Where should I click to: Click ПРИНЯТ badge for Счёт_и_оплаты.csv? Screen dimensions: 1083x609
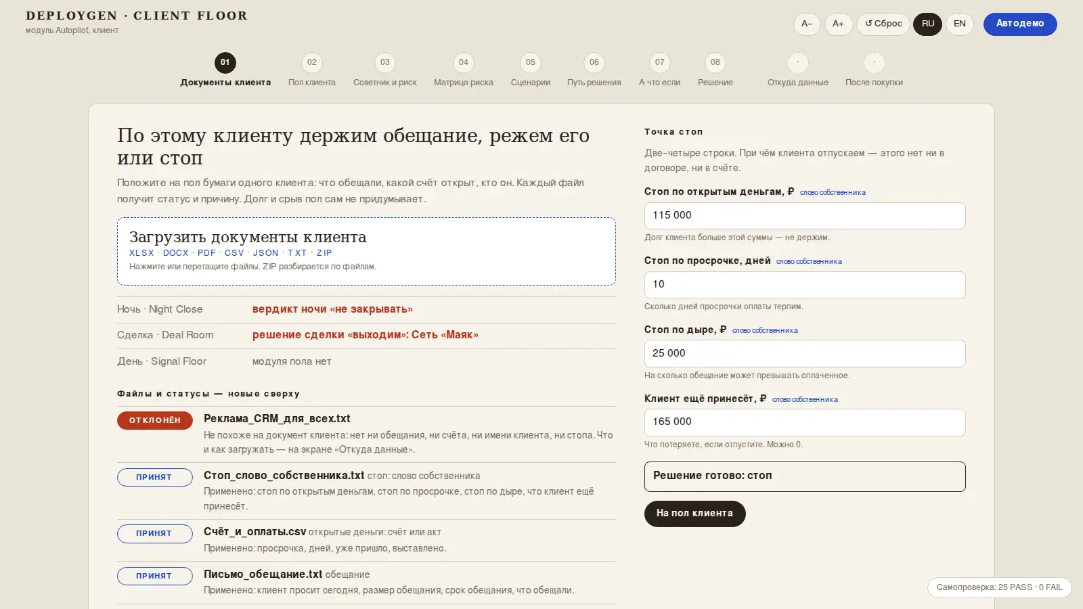(x=155, y=533)
